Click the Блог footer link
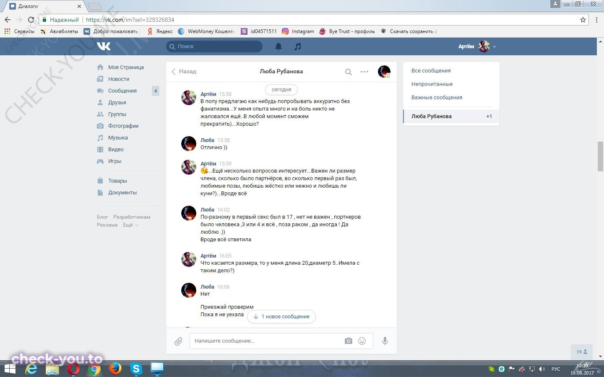604x377 pixels. (102, 217)
